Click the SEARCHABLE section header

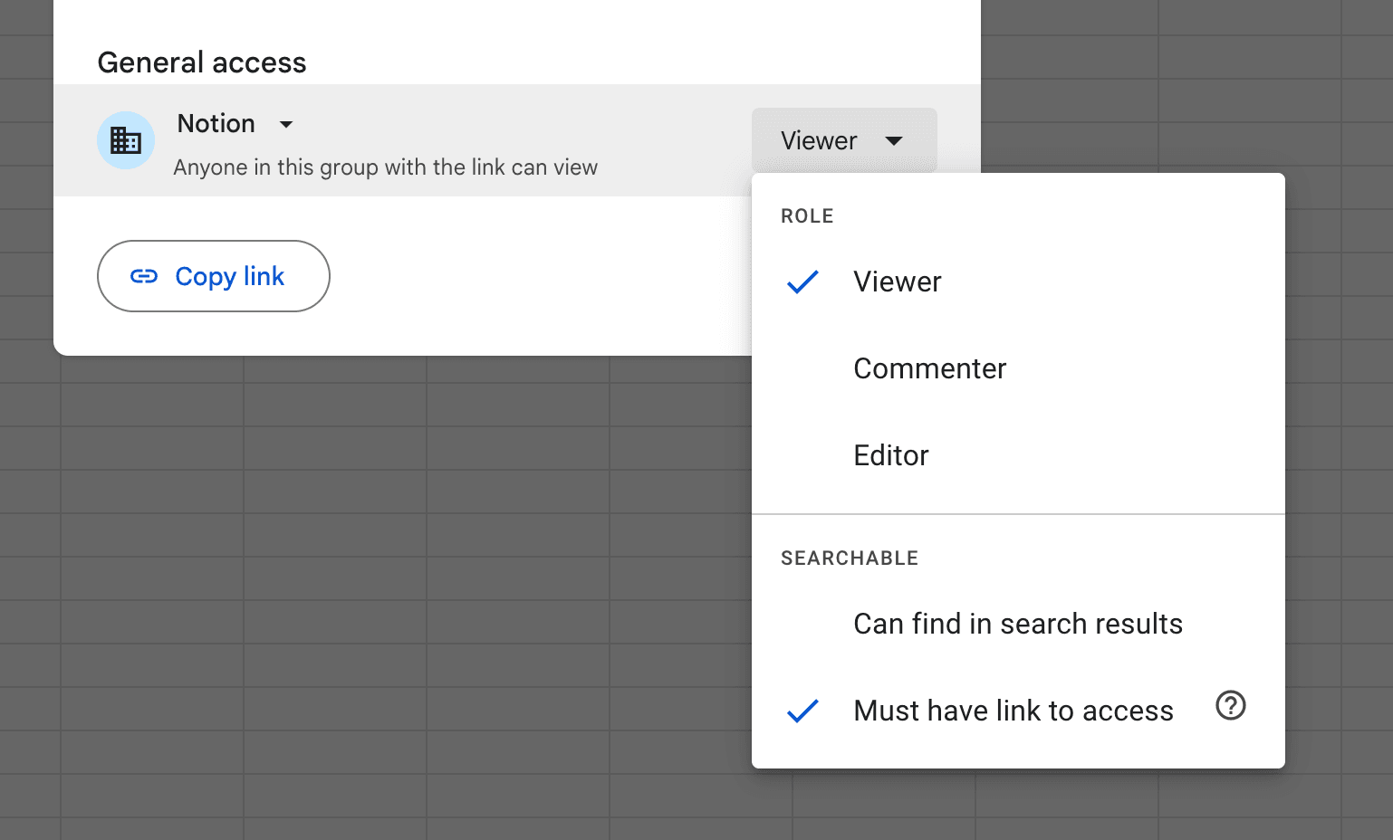[x=849, y=558]
